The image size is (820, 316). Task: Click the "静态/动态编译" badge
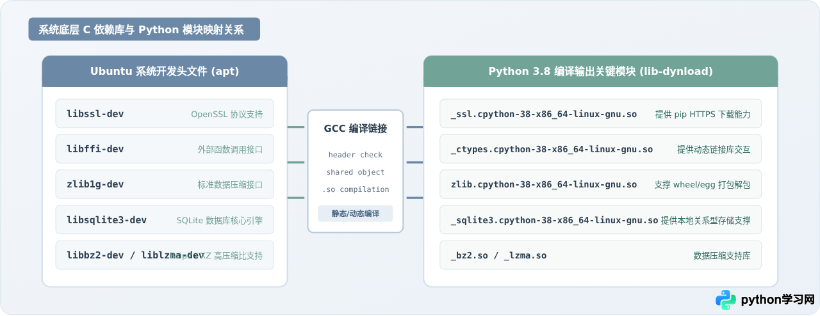356,214
